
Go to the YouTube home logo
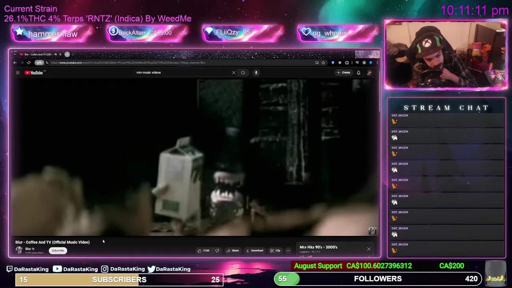click(34, 72)
